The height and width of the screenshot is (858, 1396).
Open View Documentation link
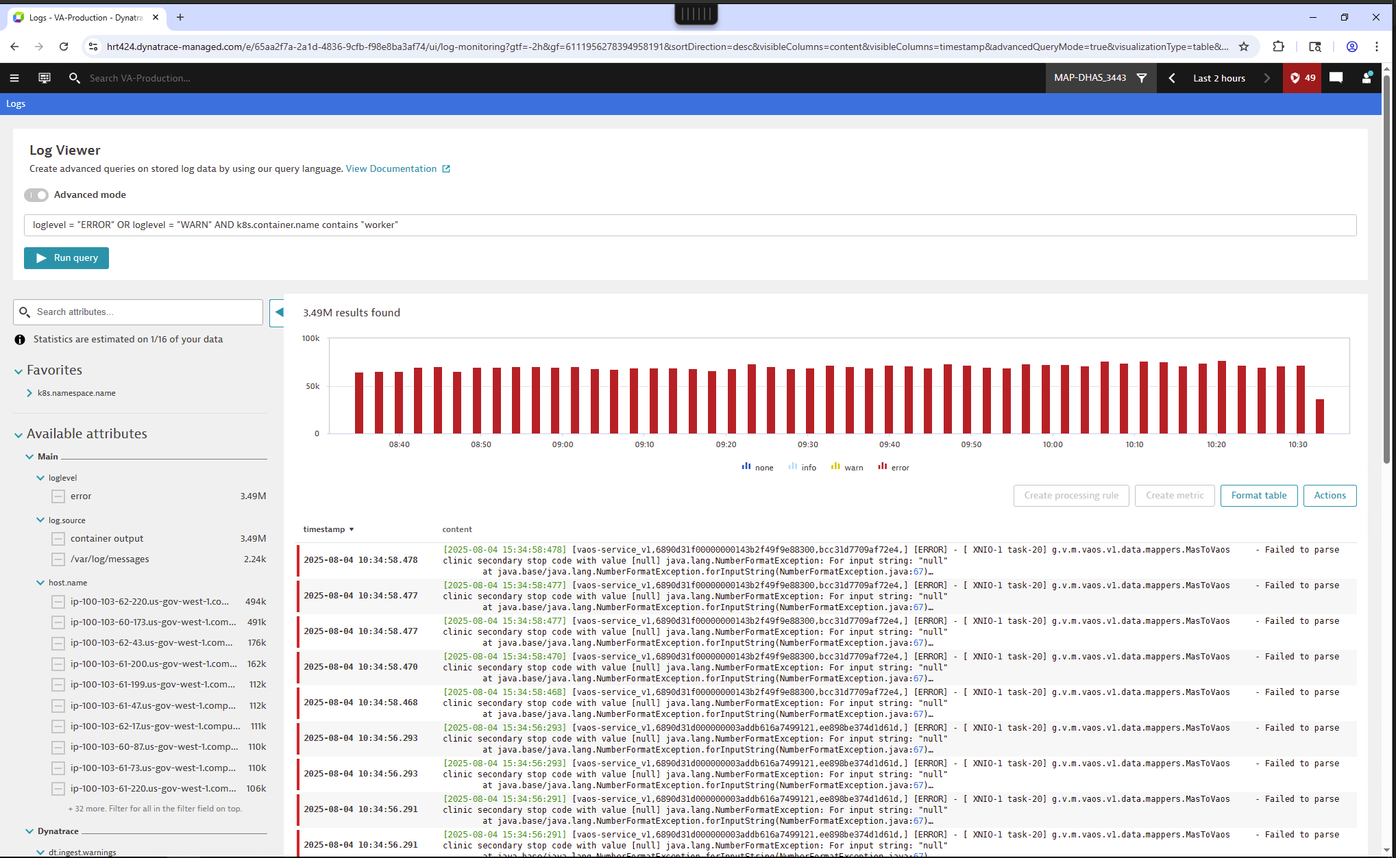[391, 168]
